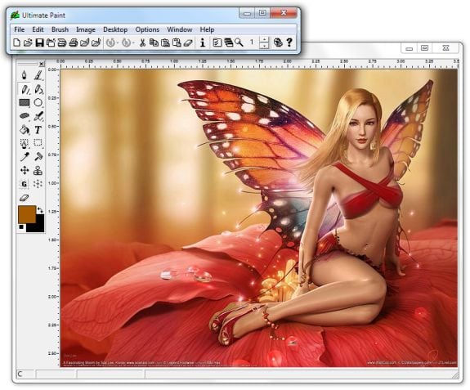
Task: Select the four-arrow move tool
Action: [x=25, y=170]
